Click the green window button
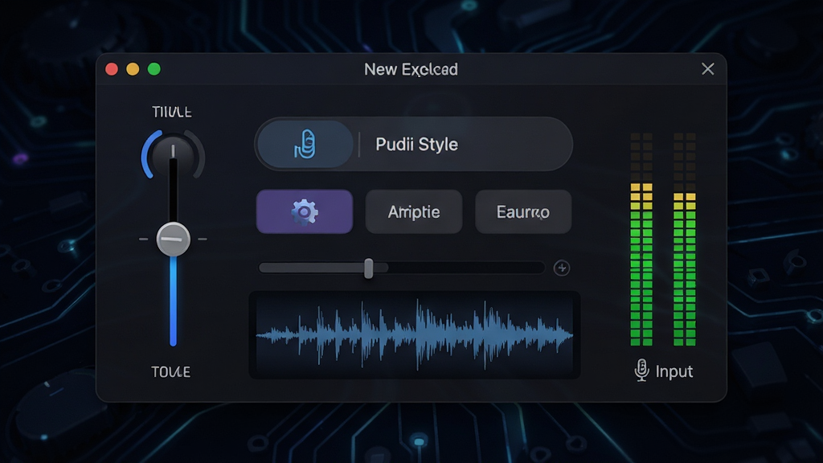 [154, 69]
